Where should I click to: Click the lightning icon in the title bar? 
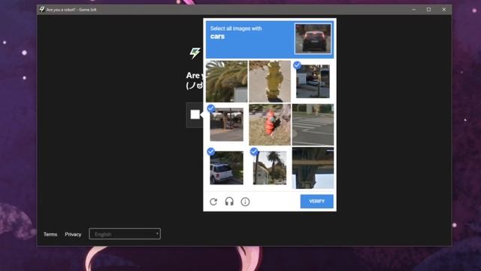[x=42, y=10]
